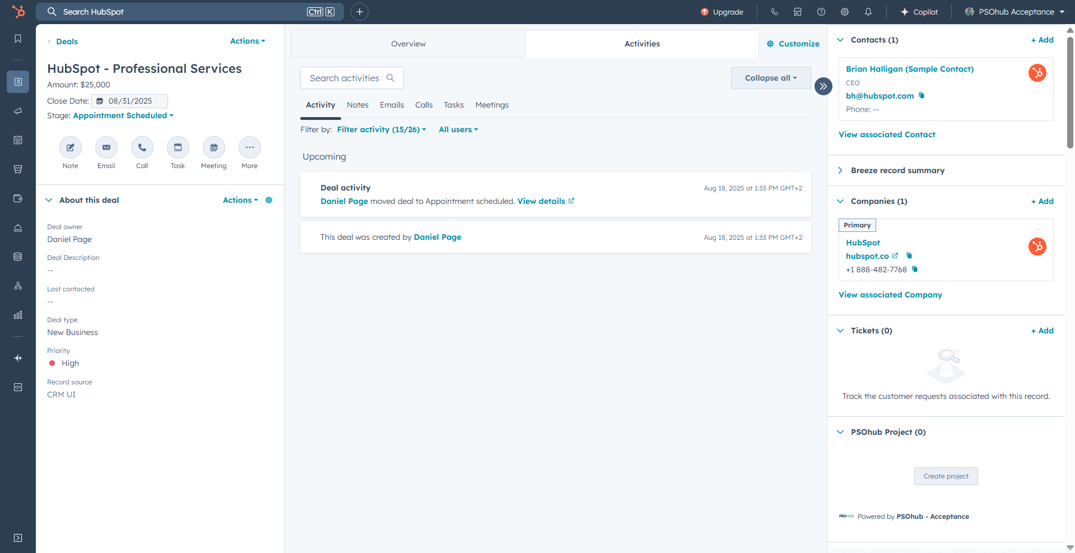Collapse the About this deal section
Image resolution: width=1075 pixels, height=553 pixels.
49,200
